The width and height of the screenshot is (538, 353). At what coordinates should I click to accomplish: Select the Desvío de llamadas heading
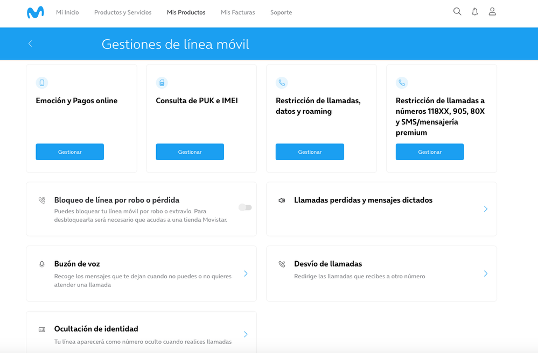tap(328, 264)
